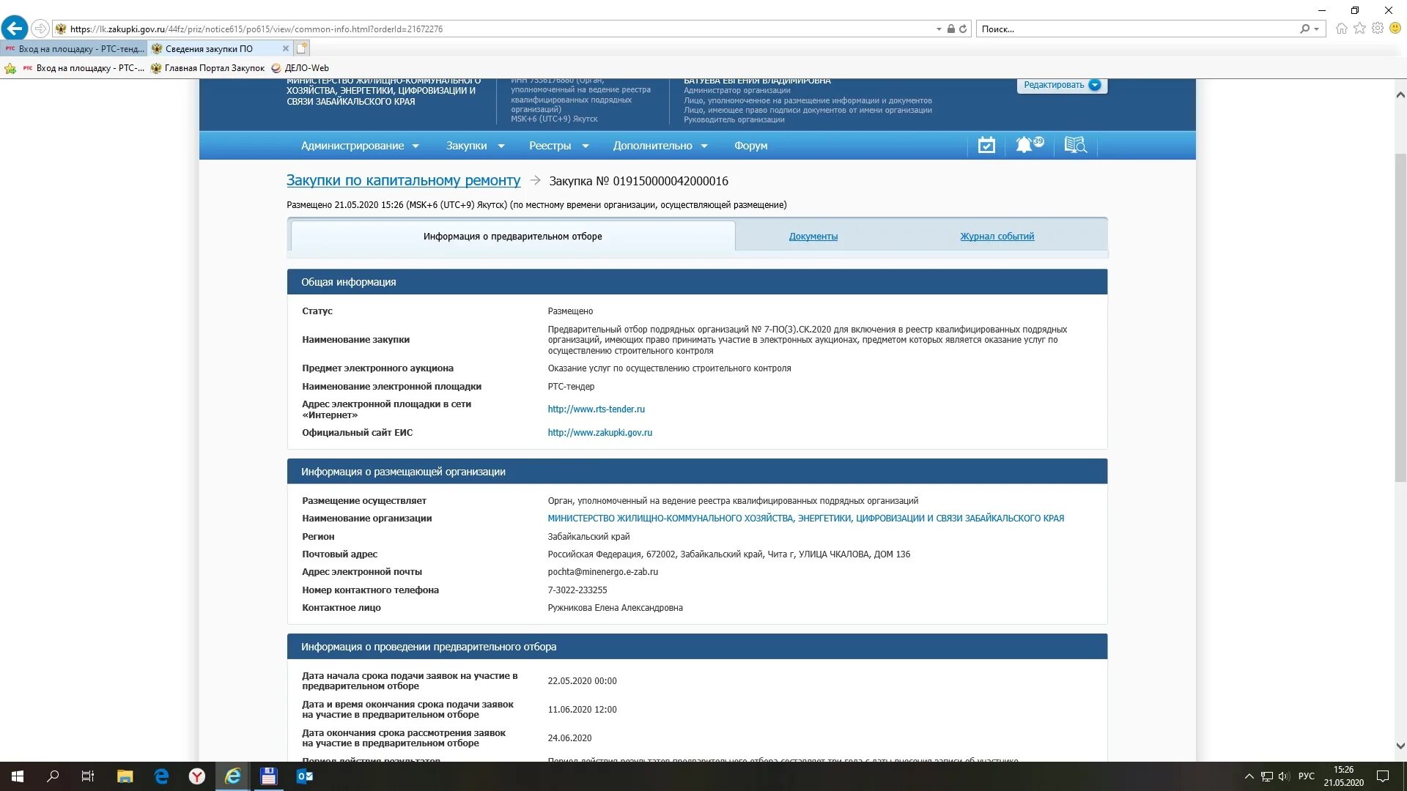
Task: Switch to the 'Вход на площадку - РТС-тенд' tab
Action: [74, 49]
